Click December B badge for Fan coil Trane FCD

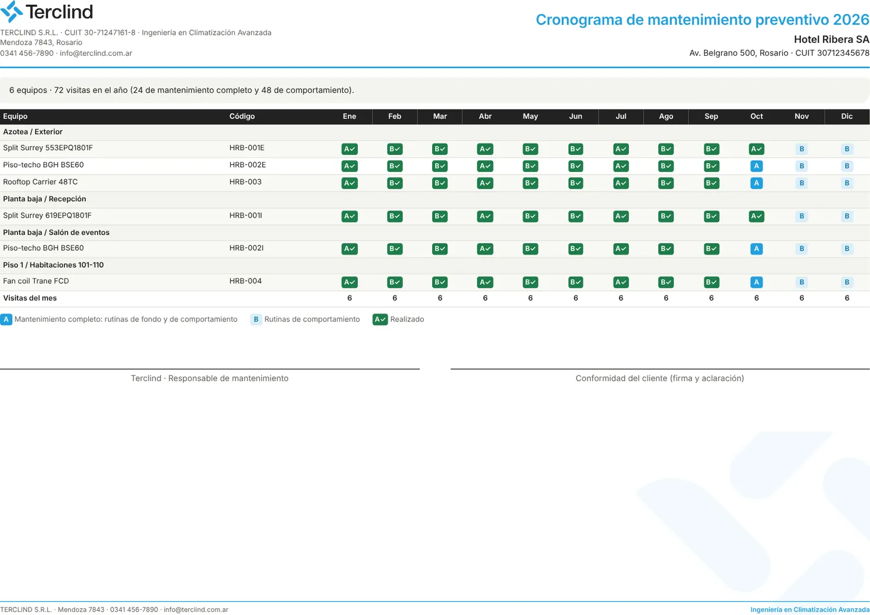pyautogui.click(x=847, y=283)
